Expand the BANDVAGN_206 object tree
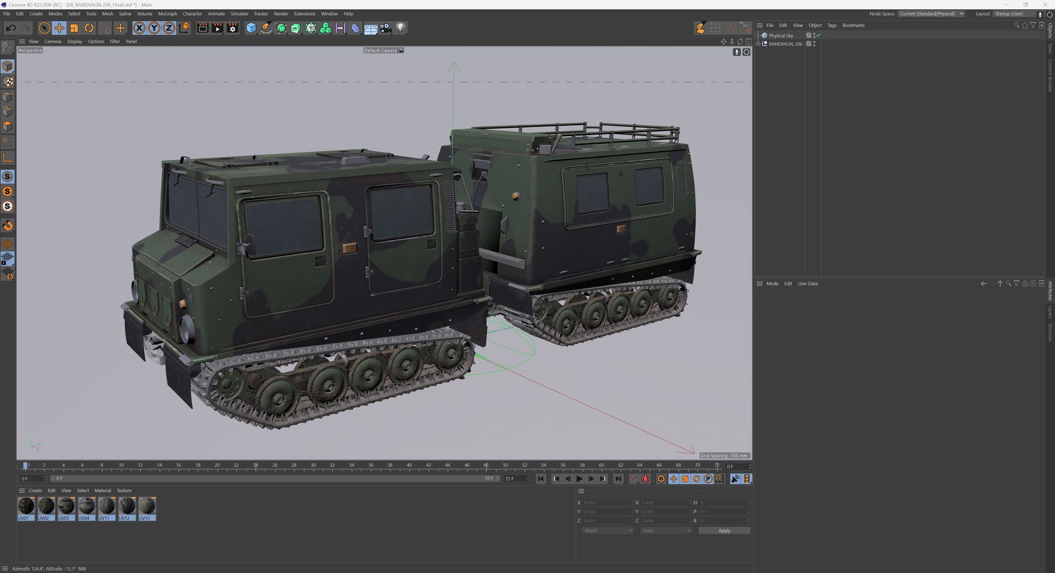The image size is (1055, 573). pos(758,44)
